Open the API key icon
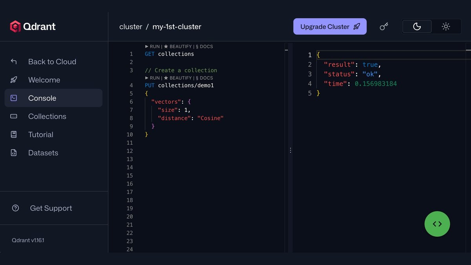This screenshot has width=471, height=265. pos(384,26)
